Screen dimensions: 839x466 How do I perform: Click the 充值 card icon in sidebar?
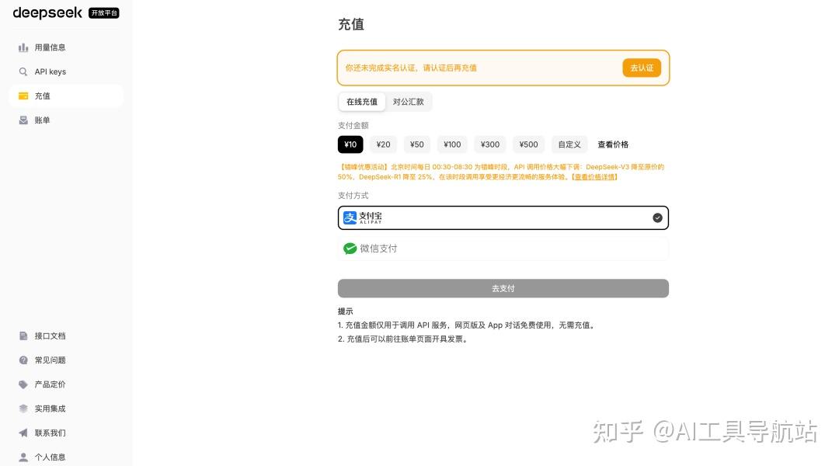(x=23, y=96)
